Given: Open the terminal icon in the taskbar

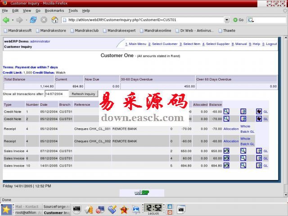Looking at the screenshot, I should click(77, 209).
